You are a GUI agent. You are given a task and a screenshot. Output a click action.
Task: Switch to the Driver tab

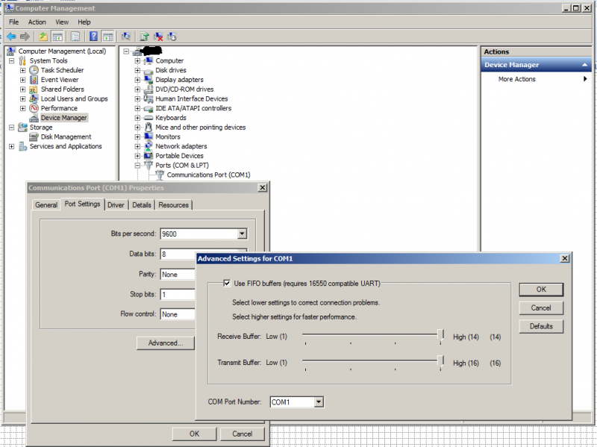pos(116,205)
